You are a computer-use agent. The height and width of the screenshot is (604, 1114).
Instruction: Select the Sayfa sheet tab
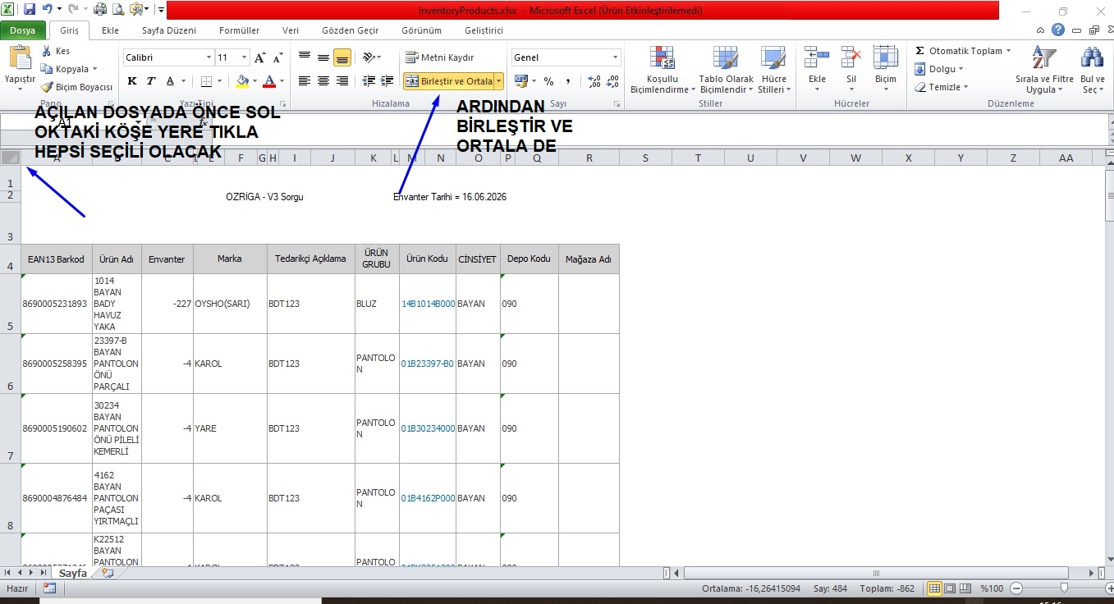[72, 574]
